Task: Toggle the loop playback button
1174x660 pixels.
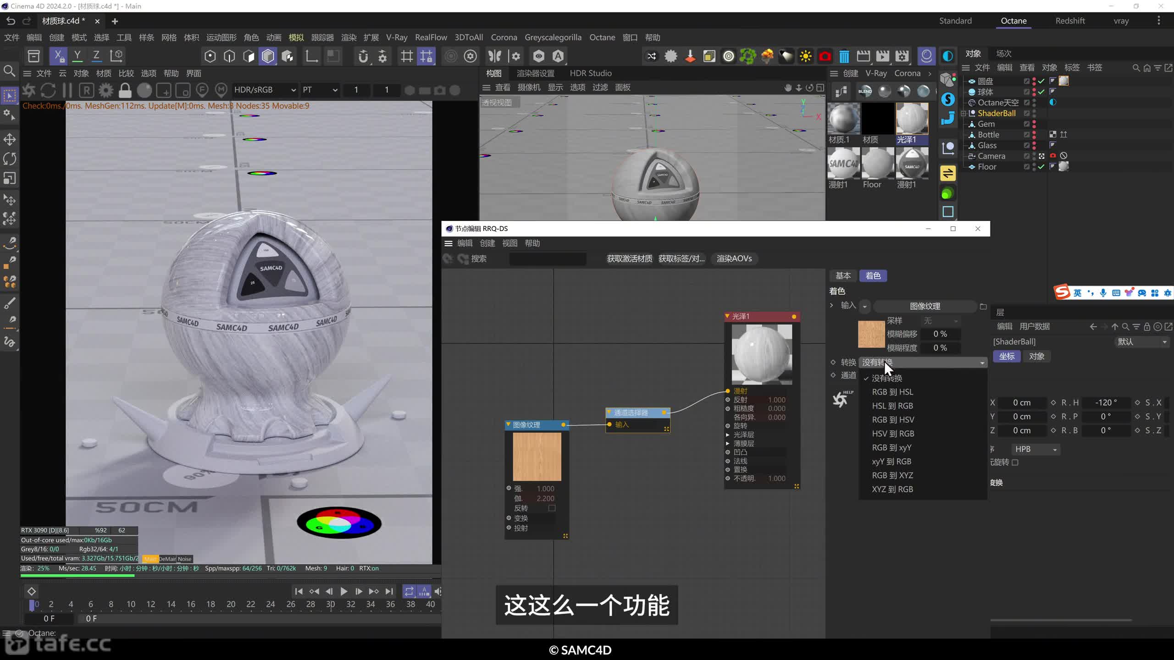Action: pyautogui.click(x=409, y=591)
